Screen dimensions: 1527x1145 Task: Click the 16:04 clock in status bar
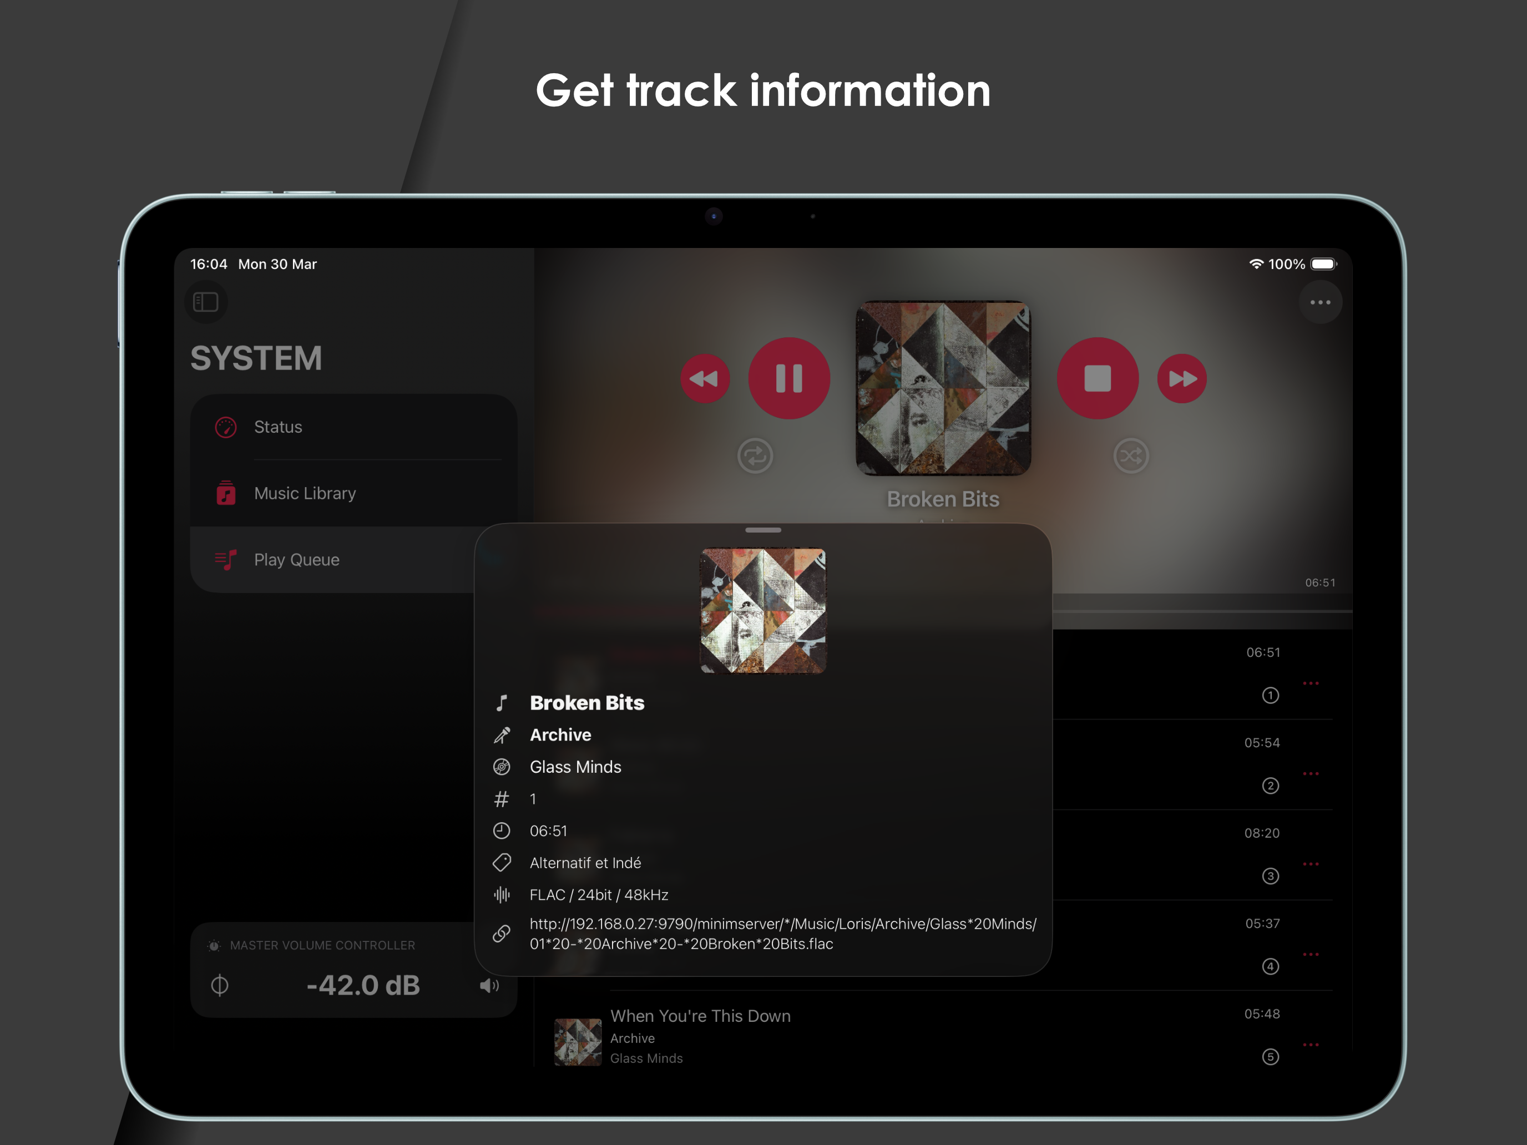click(209, 264)
